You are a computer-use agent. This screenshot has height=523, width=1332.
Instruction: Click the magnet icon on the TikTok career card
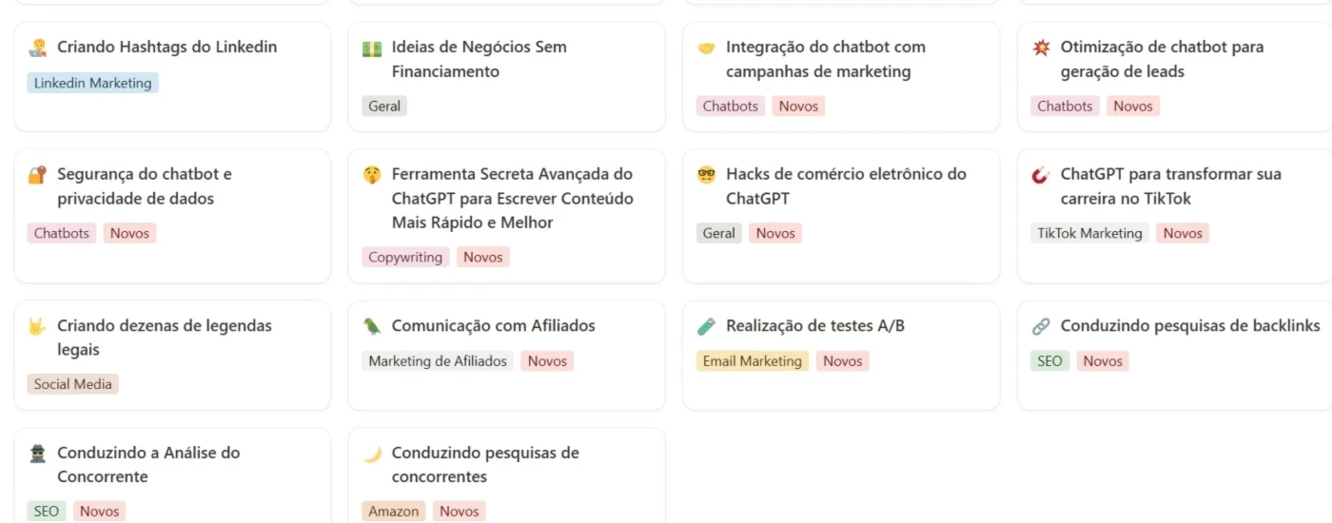coord(1041,175)
